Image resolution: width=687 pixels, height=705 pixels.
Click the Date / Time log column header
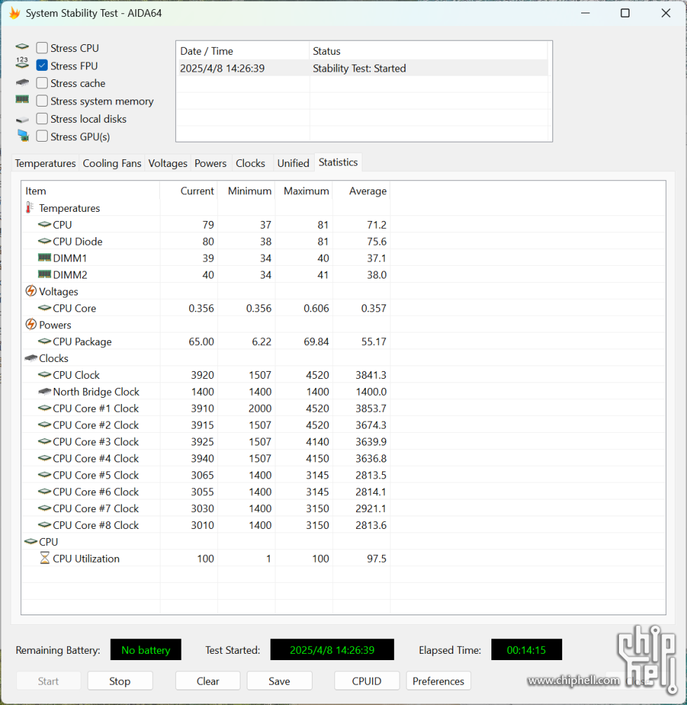243,51
